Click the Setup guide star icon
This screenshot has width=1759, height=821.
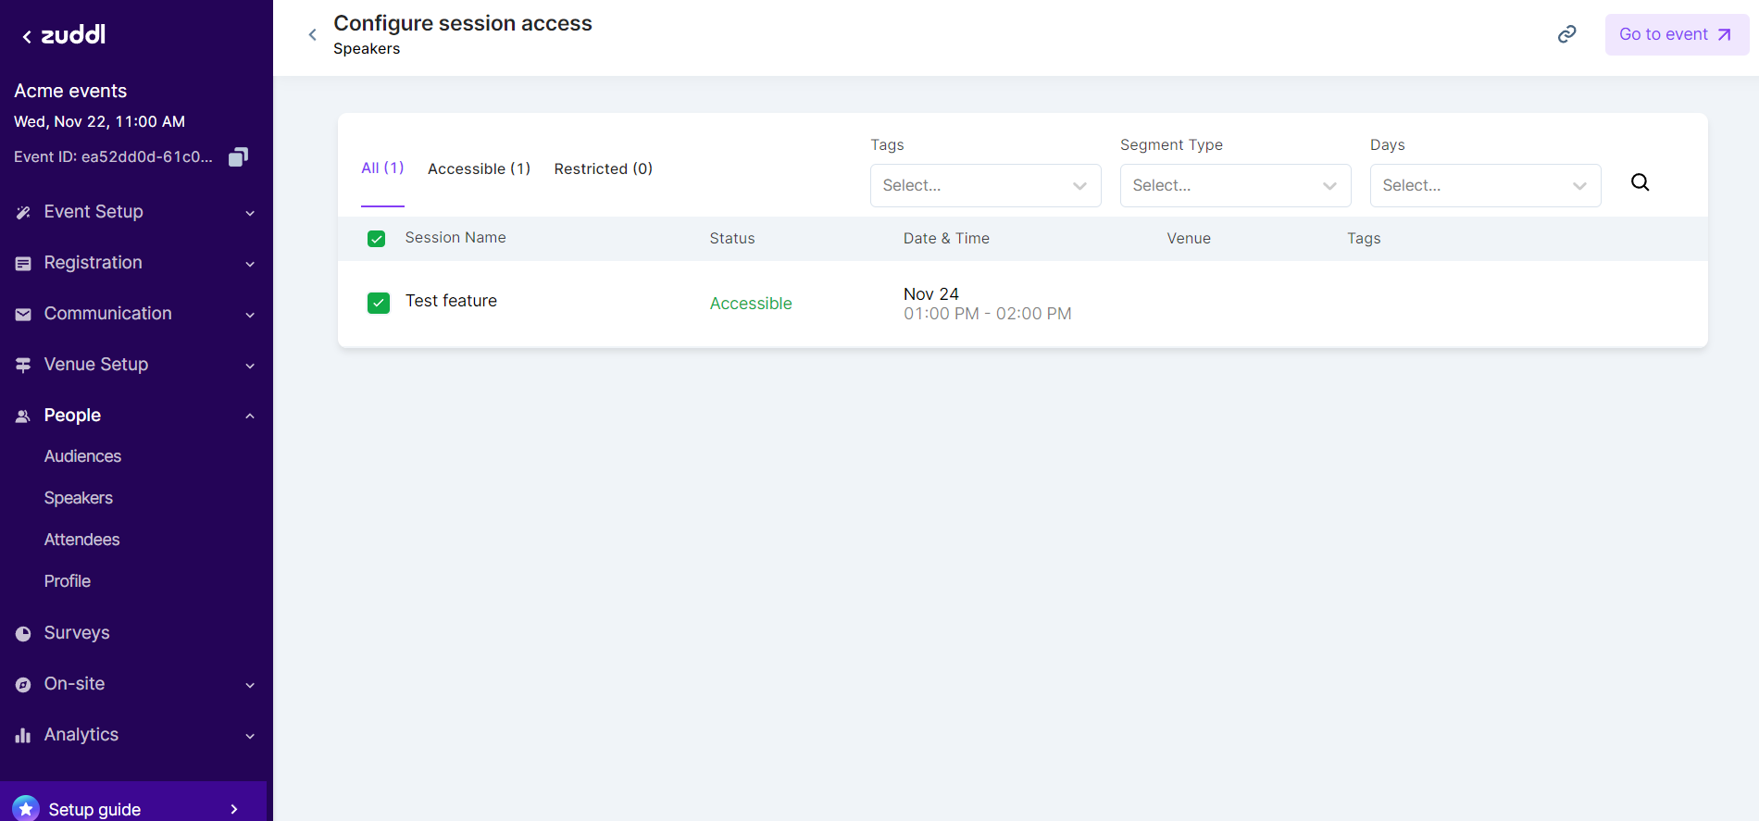[26, 809]
